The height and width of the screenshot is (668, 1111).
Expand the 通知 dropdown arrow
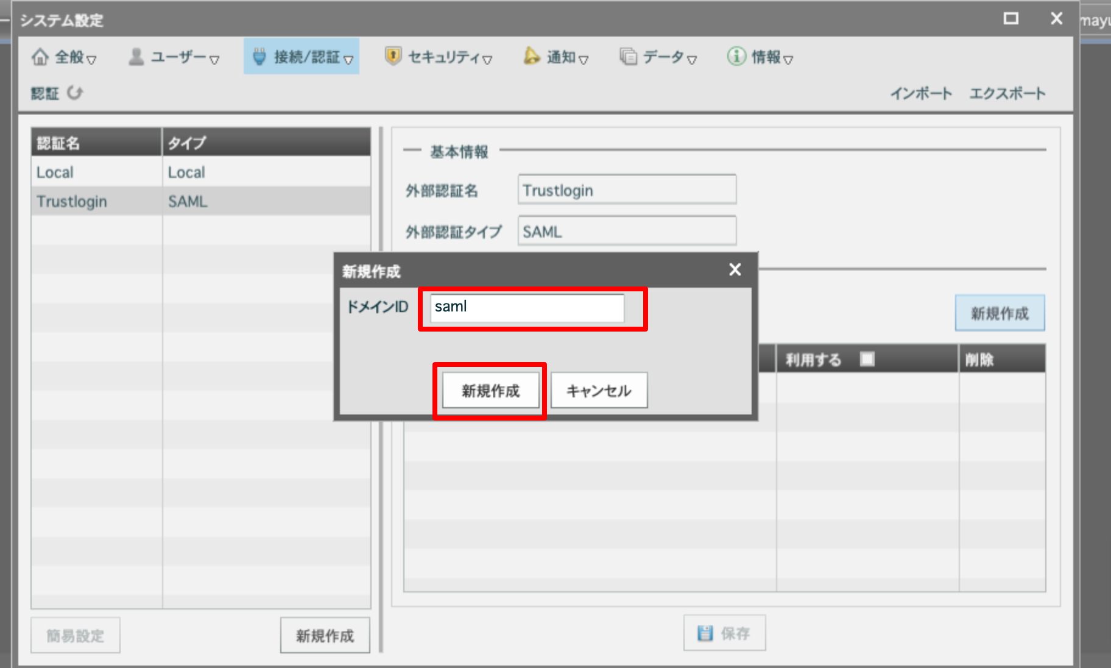(x=584, y=60)
